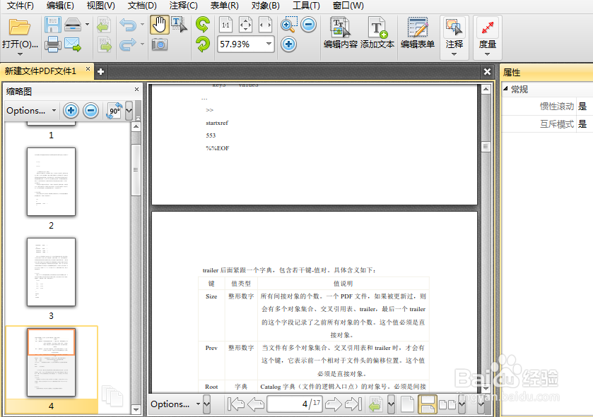The image size is (593, 417).
Task: Select the page 2 thumbnail
Action: coord(52,182)
